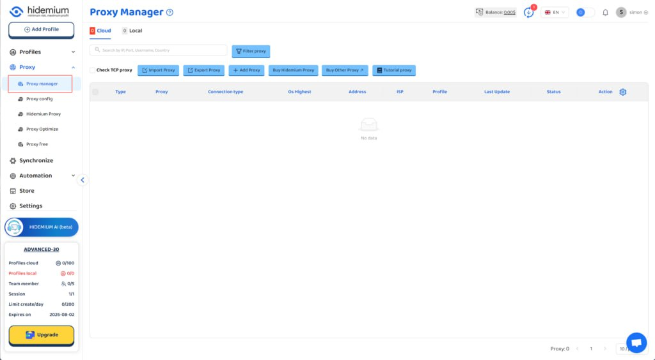The height and width of the screenshot is (360, 655).
Task: Open the Tutorial proxy guide
Action: 394,70
